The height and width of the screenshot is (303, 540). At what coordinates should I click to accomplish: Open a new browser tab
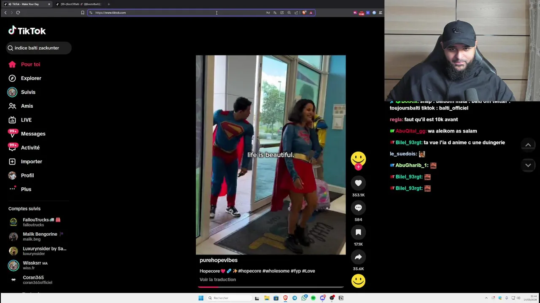pyautogui.click(x=109, y=4)
